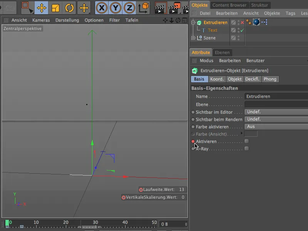The height and width of the screenshot is (231, 308).
Task: Select the Rotate tool
Action: [69, 8]
